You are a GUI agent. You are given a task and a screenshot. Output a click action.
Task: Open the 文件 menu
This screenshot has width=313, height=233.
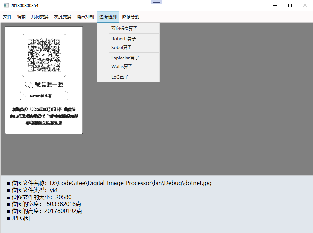coord(7,17)
